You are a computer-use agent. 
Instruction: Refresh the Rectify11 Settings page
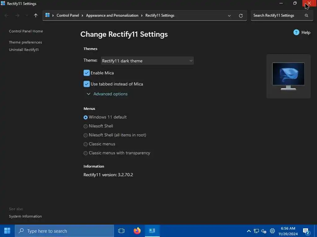pos(241,16)
